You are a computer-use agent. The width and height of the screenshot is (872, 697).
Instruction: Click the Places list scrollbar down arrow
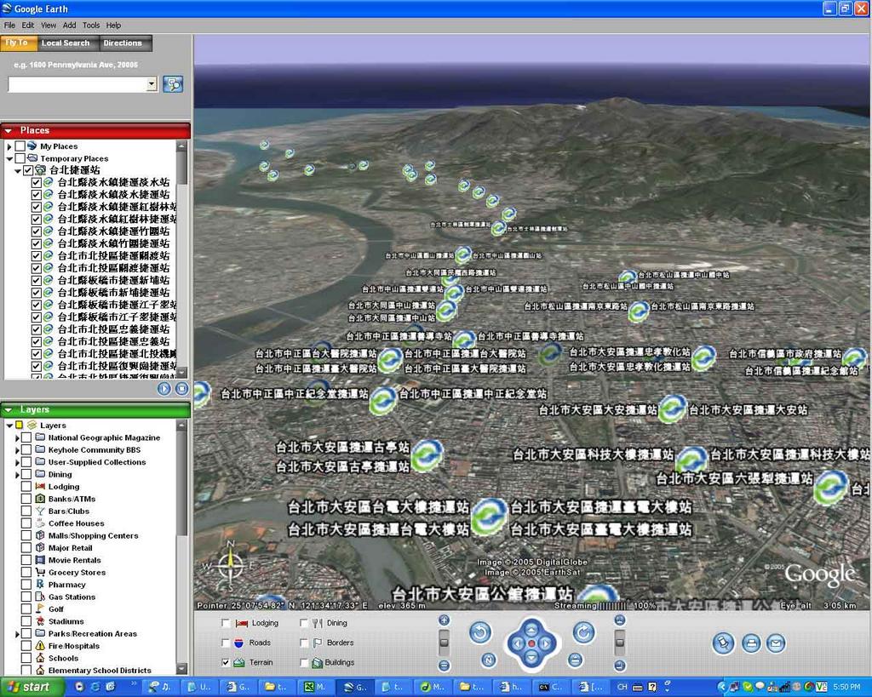[182, 372]
